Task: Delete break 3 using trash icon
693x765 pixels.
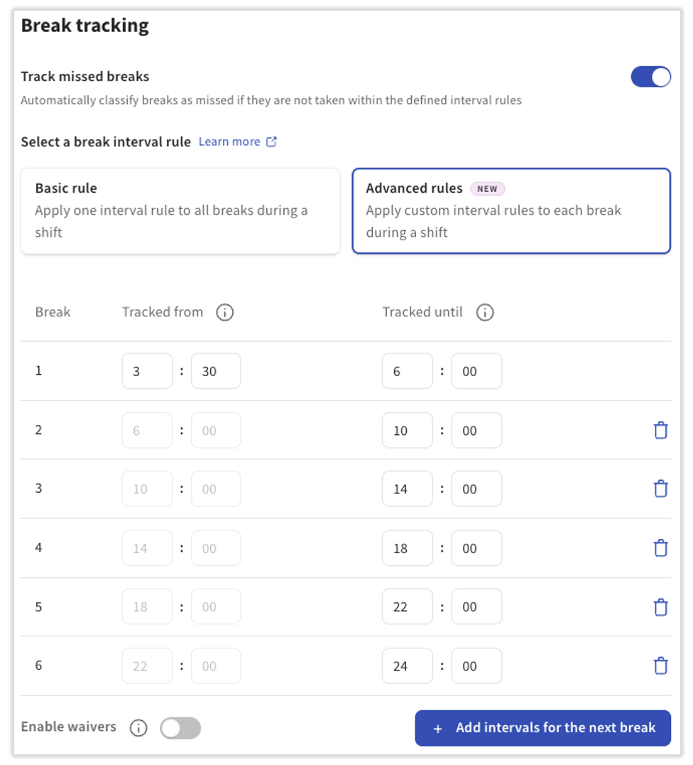Action: pyautogui.click(x=660, y=489)
